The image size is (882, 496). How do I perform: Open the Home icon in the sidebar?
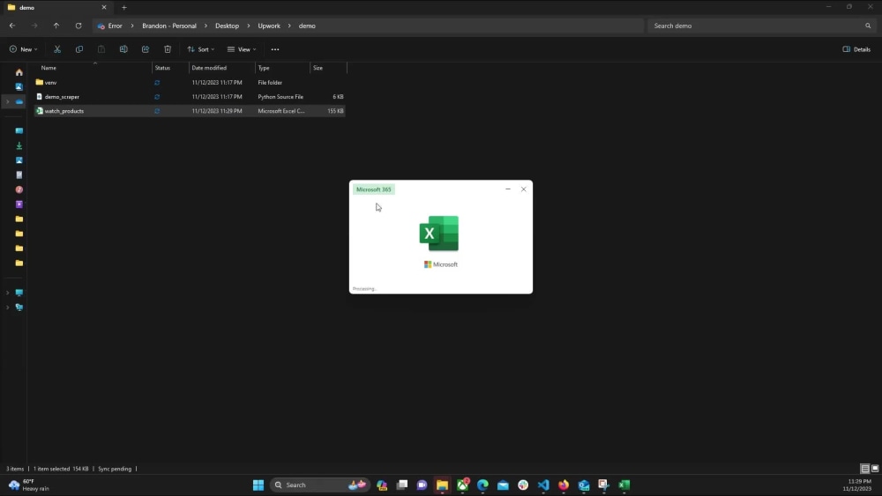click(19, 72)
